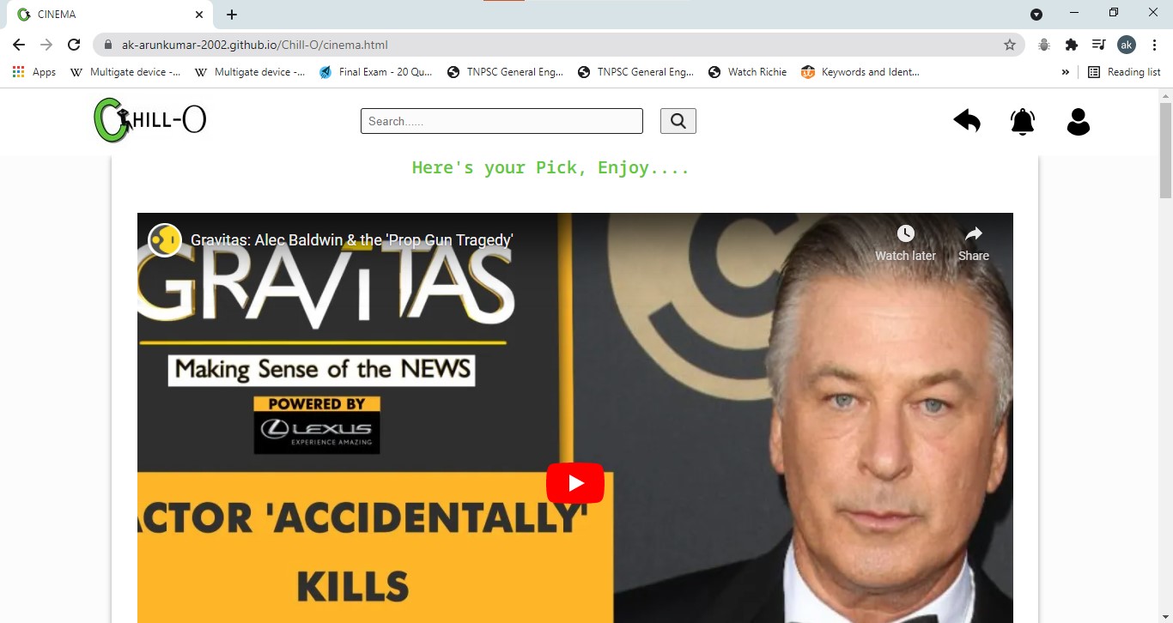Click the Chill-O logo
1173x623 pixels.
[x=150, y=120]
